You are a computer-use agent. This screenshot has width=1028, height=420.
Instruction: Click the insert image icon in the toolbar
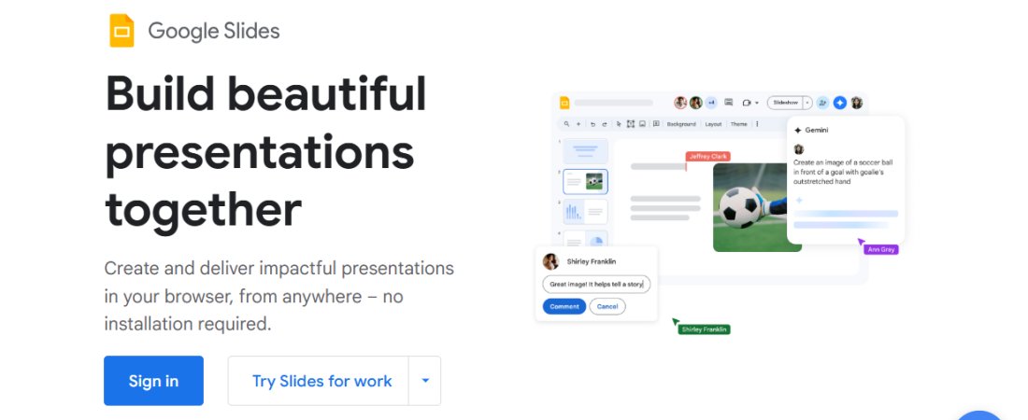(x=642, y=124)
